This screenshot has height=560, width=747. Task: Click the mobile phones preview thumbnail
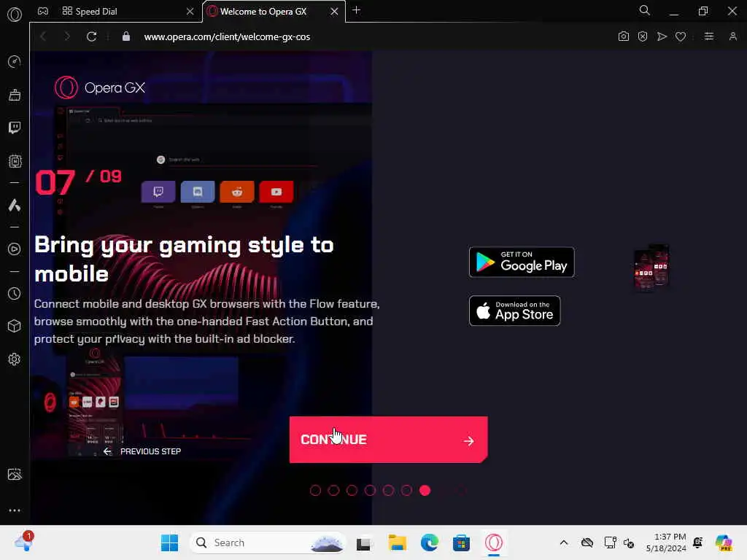tap(651, 267)
